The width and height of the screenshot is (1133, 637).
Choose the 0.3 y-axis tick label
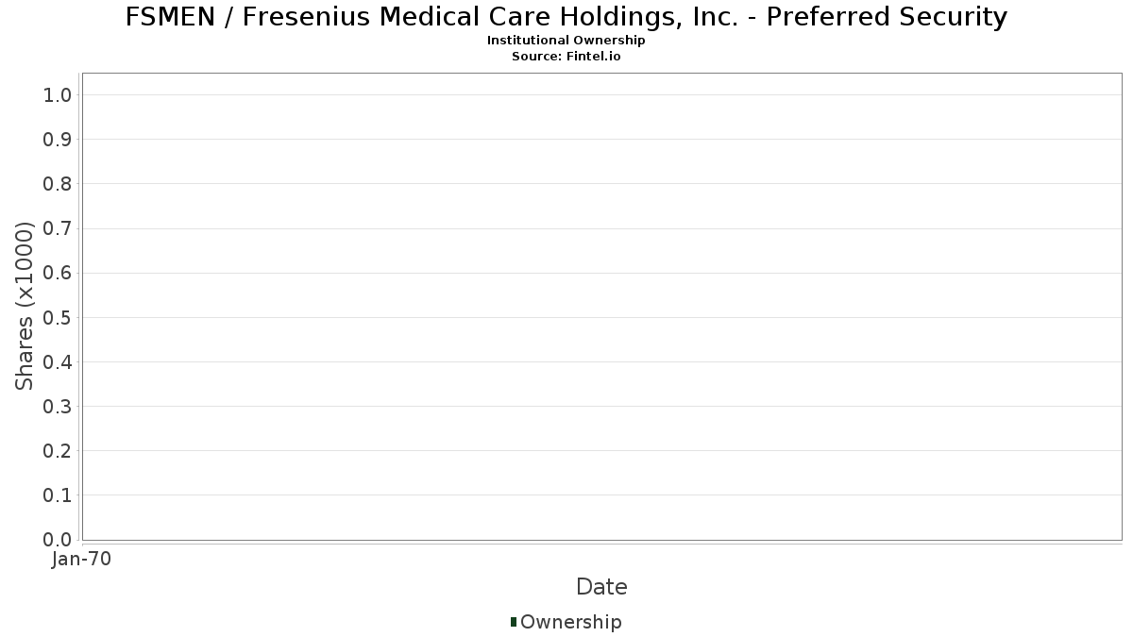(58, 406)
